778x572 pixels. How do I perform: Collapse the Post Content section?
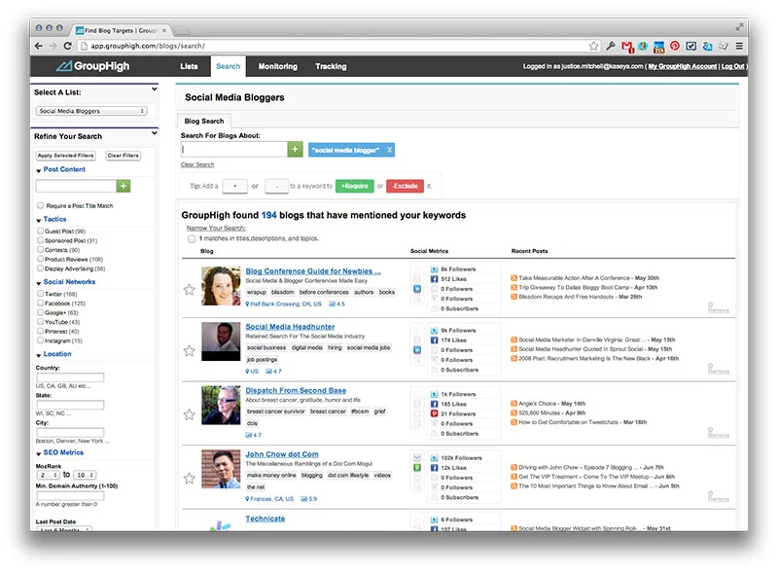point(39,171)
